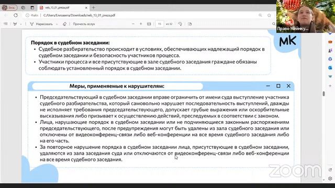Toggle the PDF page view layout
Screen dimensions: 335x188
(x=189, y=24)
